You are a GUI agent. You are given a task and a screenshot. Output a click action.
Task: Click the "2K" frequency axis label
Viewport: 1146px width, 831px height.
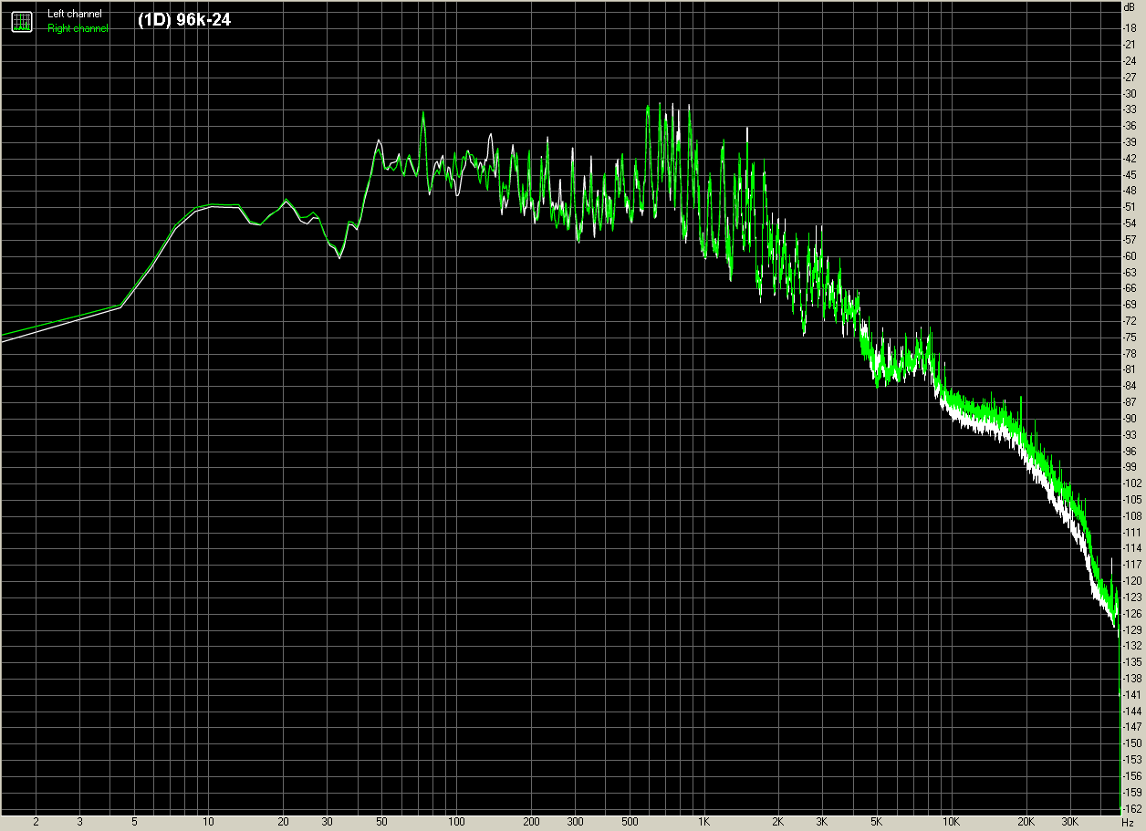(x=778, y=822)
